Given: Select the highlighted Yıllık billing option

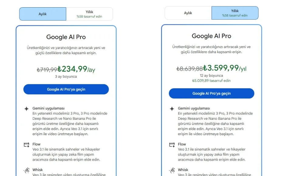Looking at the screenshot, I should click(x=235, y=13).
